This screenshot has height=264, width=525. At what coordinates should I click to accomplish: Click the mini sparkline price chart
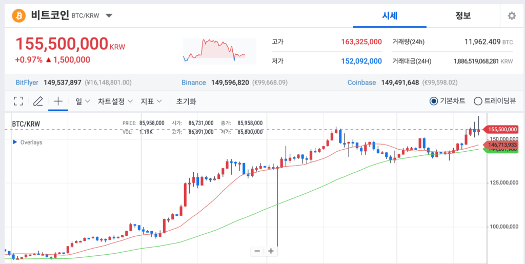coord(219,51)
